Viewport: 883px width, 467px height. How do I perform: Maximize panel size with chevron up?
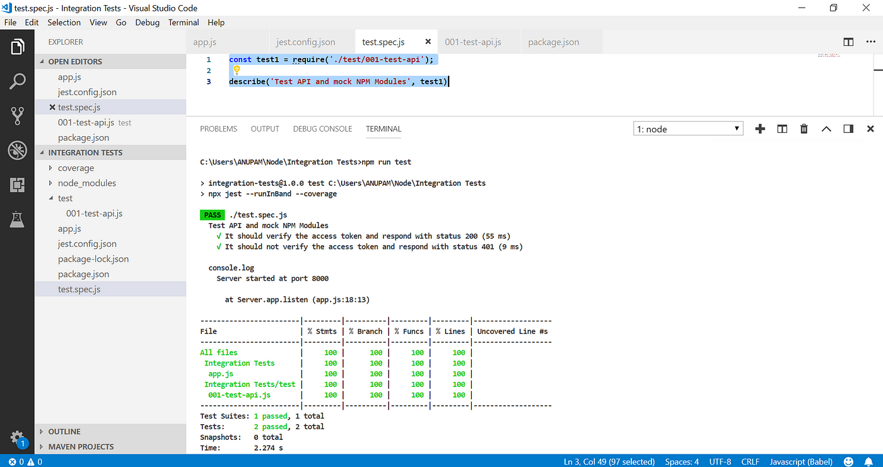826,129
